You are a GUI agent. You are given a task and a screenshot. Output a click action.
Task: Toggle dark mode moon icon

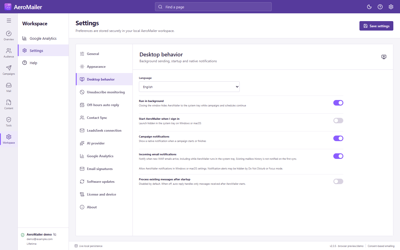click(x=369, y=7)
